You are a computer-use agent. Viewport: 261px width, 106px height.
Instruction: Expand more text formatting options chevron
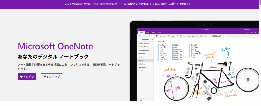[x=185, y=36]
